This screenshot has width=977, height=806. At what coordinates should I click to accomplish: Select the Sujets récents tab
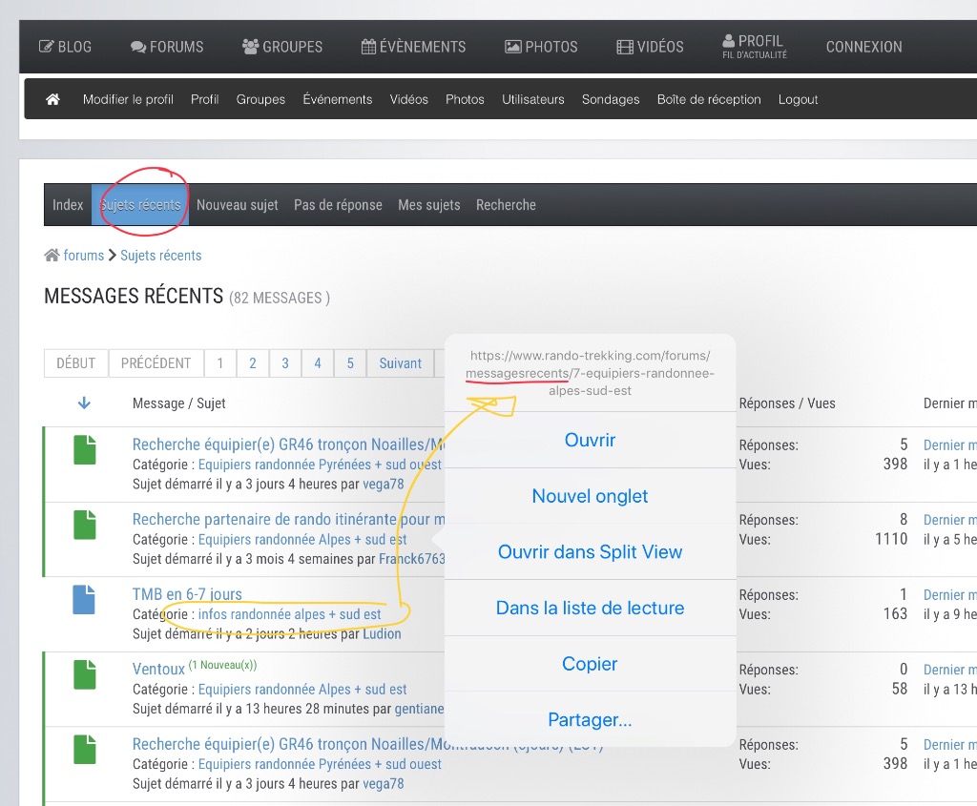[x=140, y=205]
